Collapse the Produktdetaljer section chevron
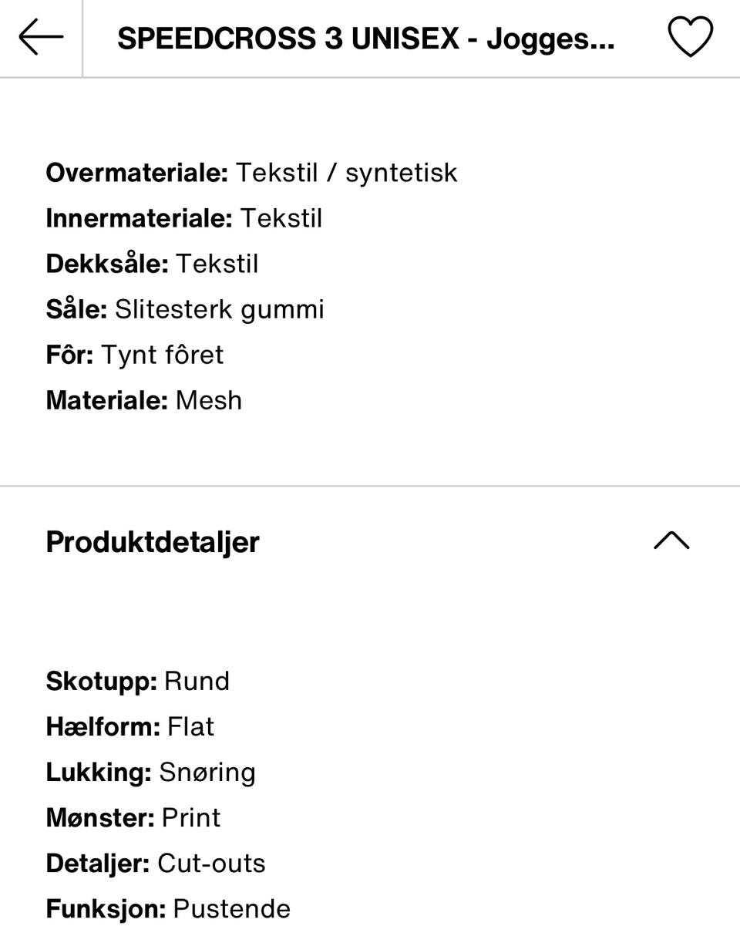The height and width of the screenshot is (943, 740). click(x=671, y=541)
